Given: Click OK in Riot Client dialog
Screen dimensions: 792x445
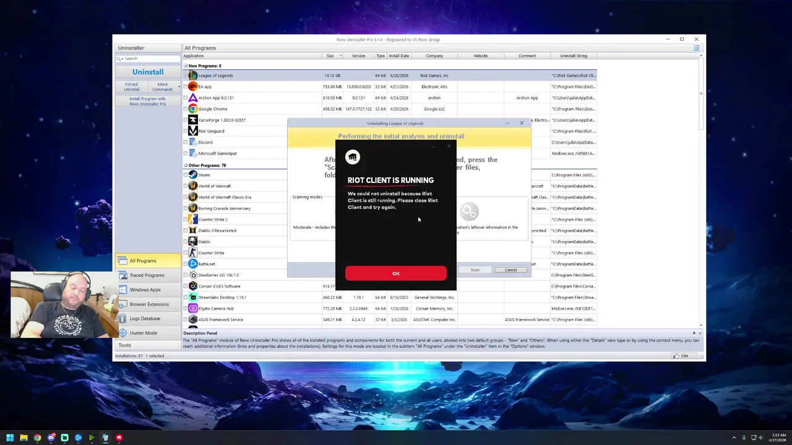Looking at the screenshot, I should click(x=396, y=273).
